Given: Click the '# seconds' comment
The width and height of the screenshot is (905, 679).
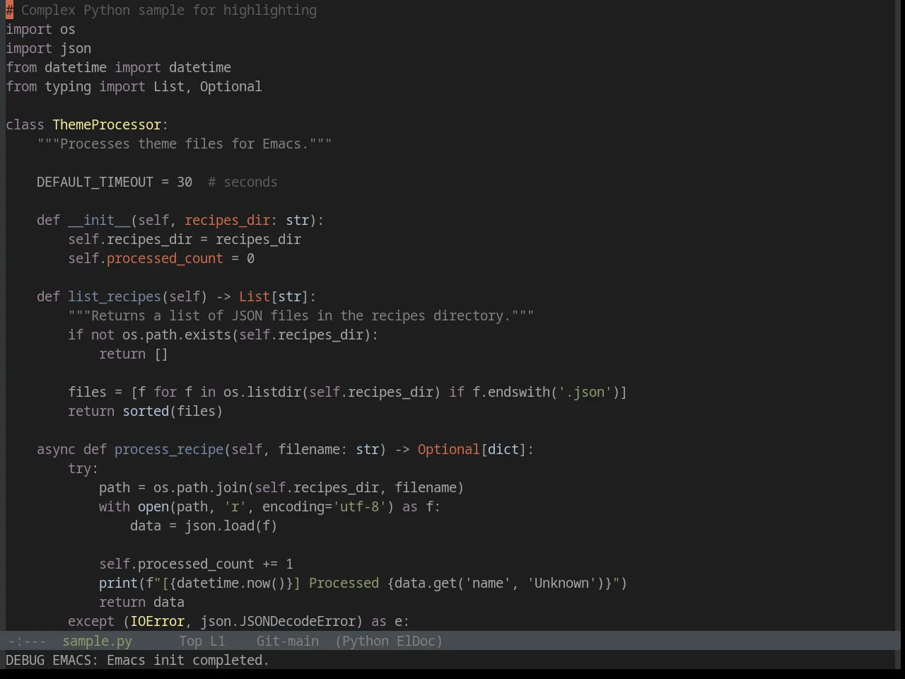Looking at the screenshot, I should click(243, 182).
